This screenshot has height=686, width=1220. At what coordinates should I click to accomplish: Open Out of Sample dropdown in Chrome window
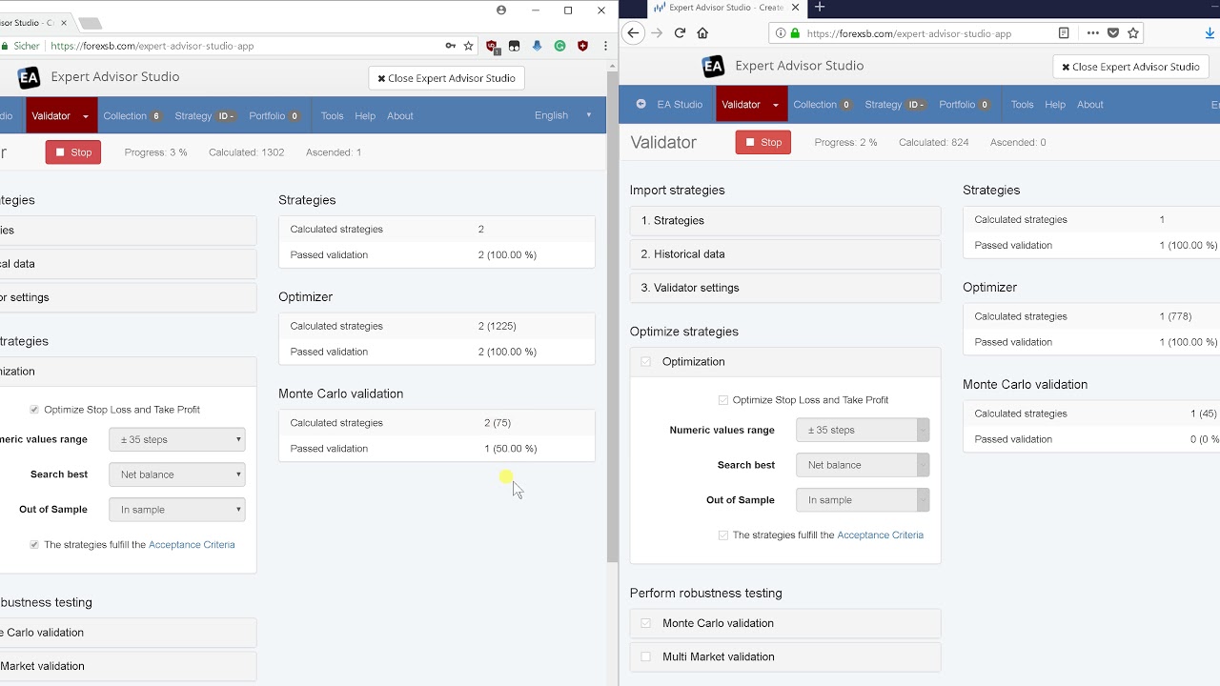177,510
